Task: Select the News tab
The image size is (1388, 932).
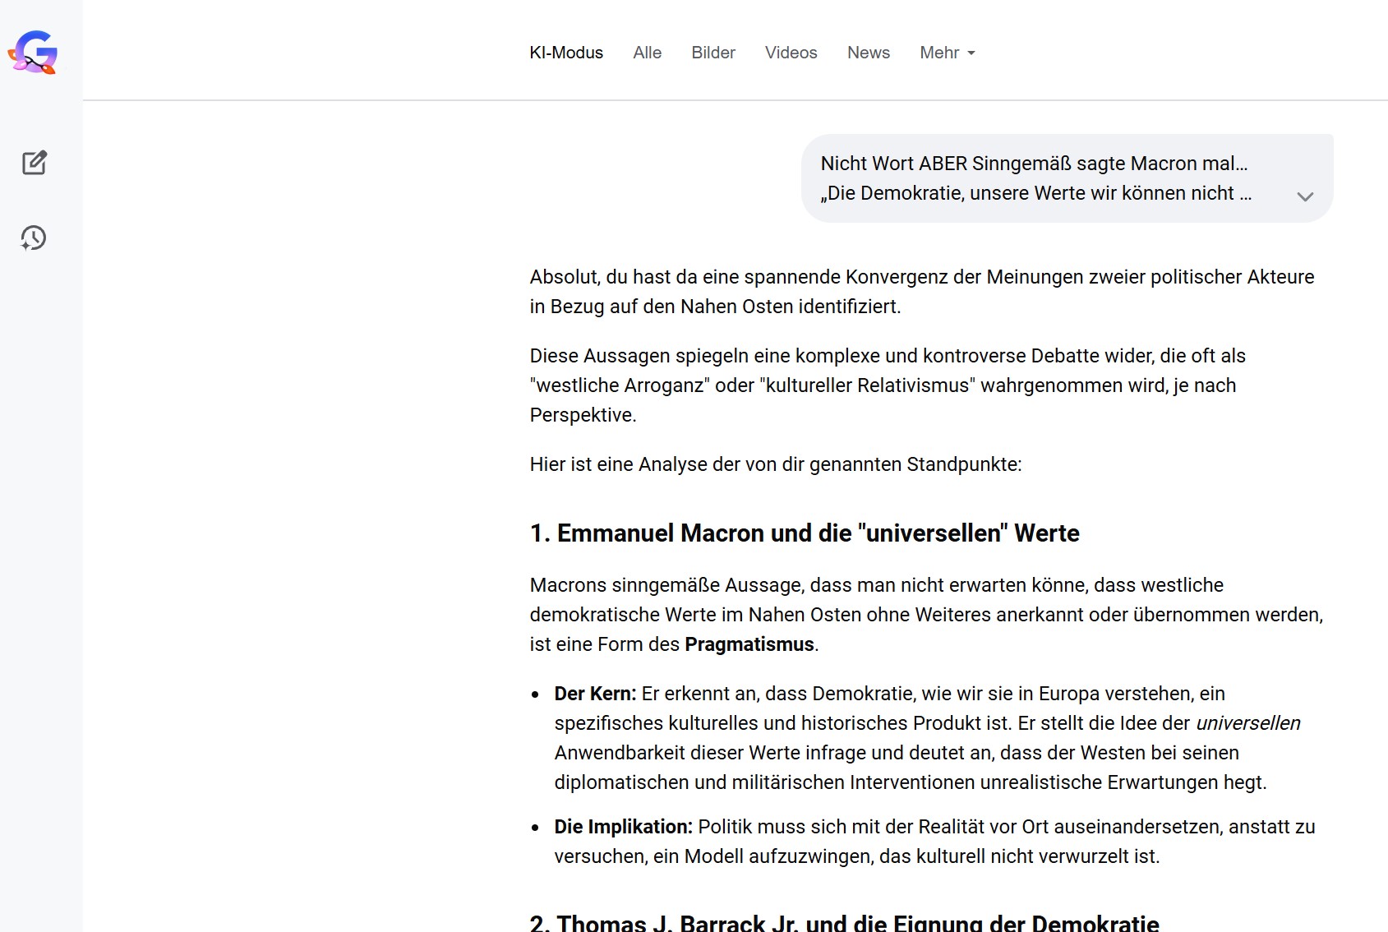Action: point(868,53)
